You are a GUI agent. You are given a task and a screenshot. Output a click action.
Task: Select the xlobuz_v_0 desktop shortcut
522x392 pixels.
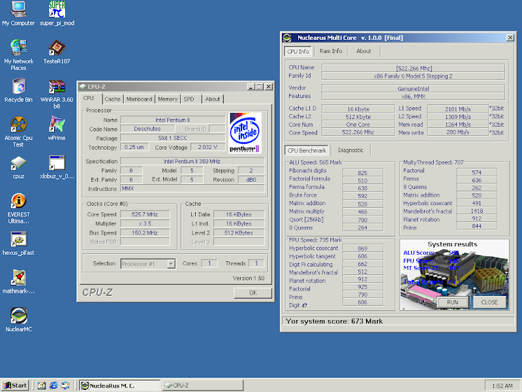point(57,167)
